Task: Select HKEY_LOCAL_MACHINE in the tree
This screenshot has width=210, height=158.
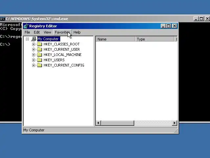Action: pyautogui.click(x=63, y=55)
